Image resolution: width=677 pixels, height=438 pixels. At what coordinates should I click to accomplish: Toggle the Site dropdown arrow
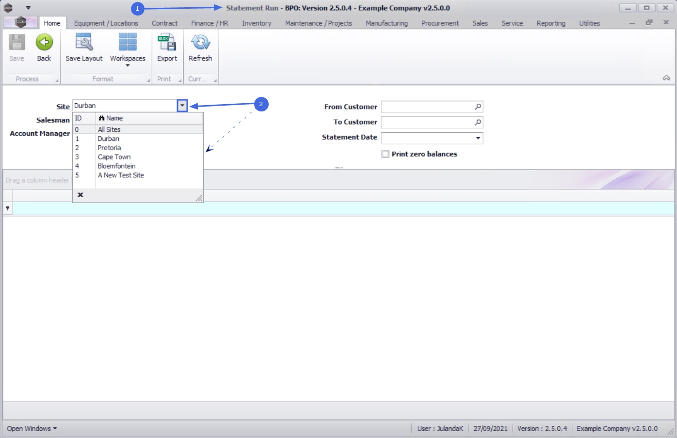182,106
